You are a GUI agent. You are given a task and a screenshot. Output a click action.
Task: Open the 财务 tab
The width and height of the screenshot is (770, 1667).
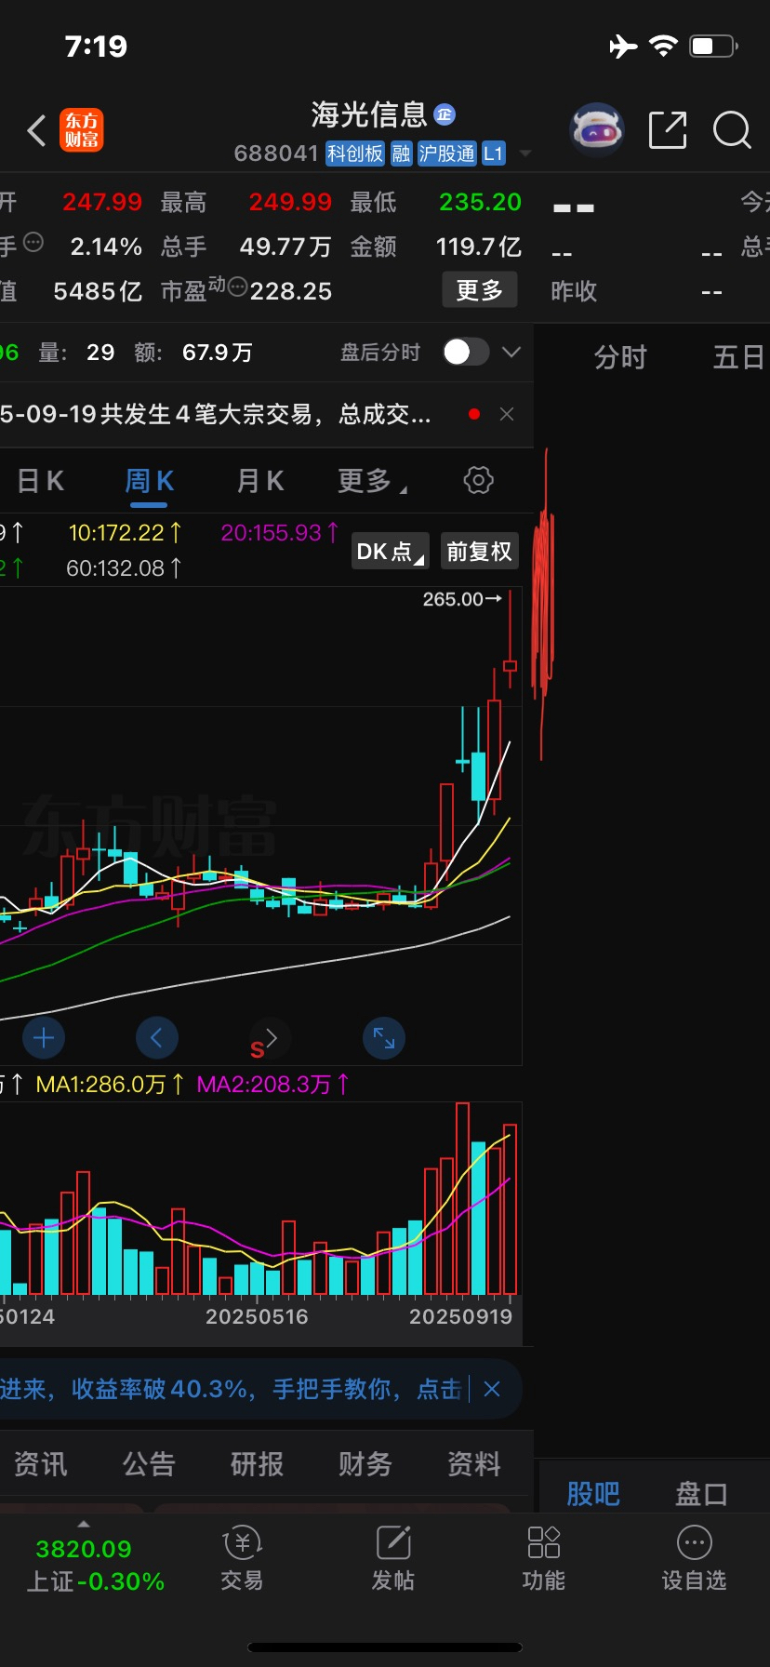click(x=365, y=1464)
